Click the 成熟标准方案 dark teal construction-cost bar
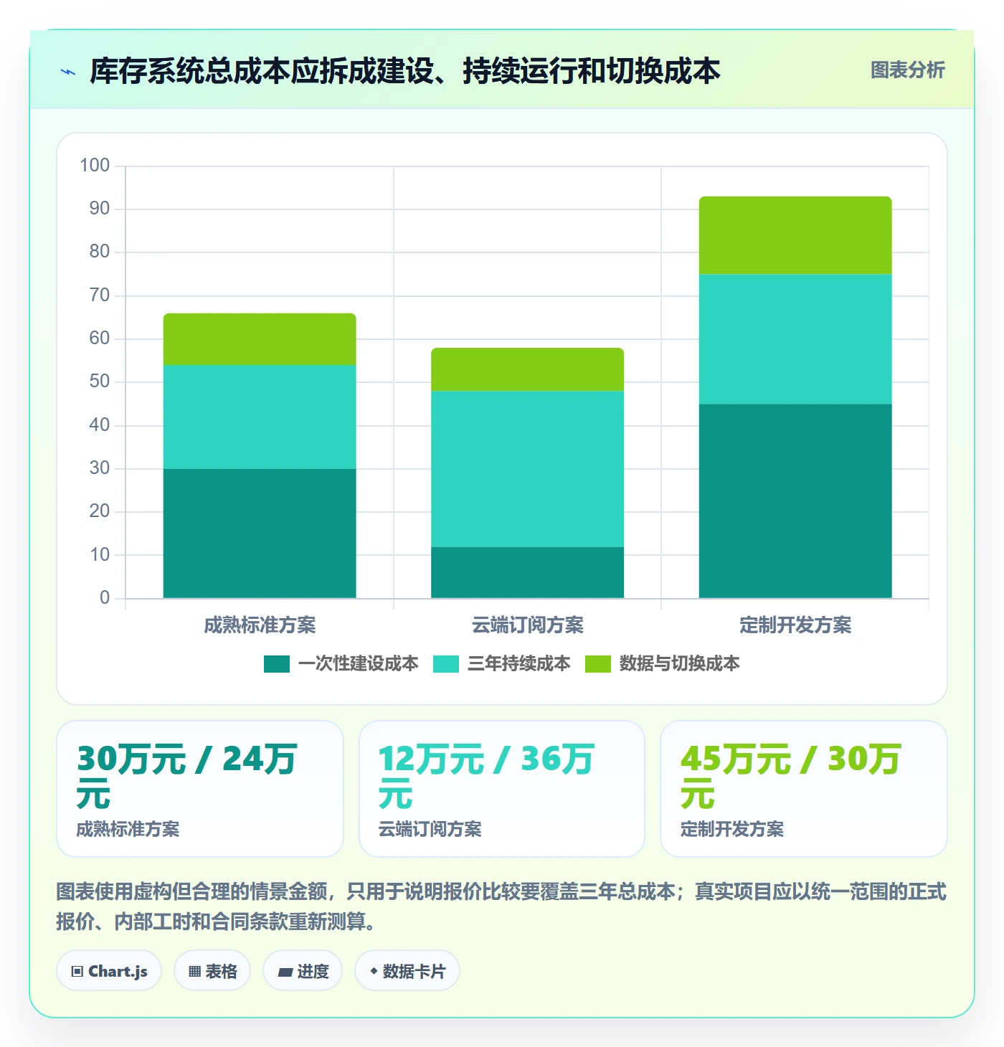The image size is (1004, 1047). click(260, 534)
